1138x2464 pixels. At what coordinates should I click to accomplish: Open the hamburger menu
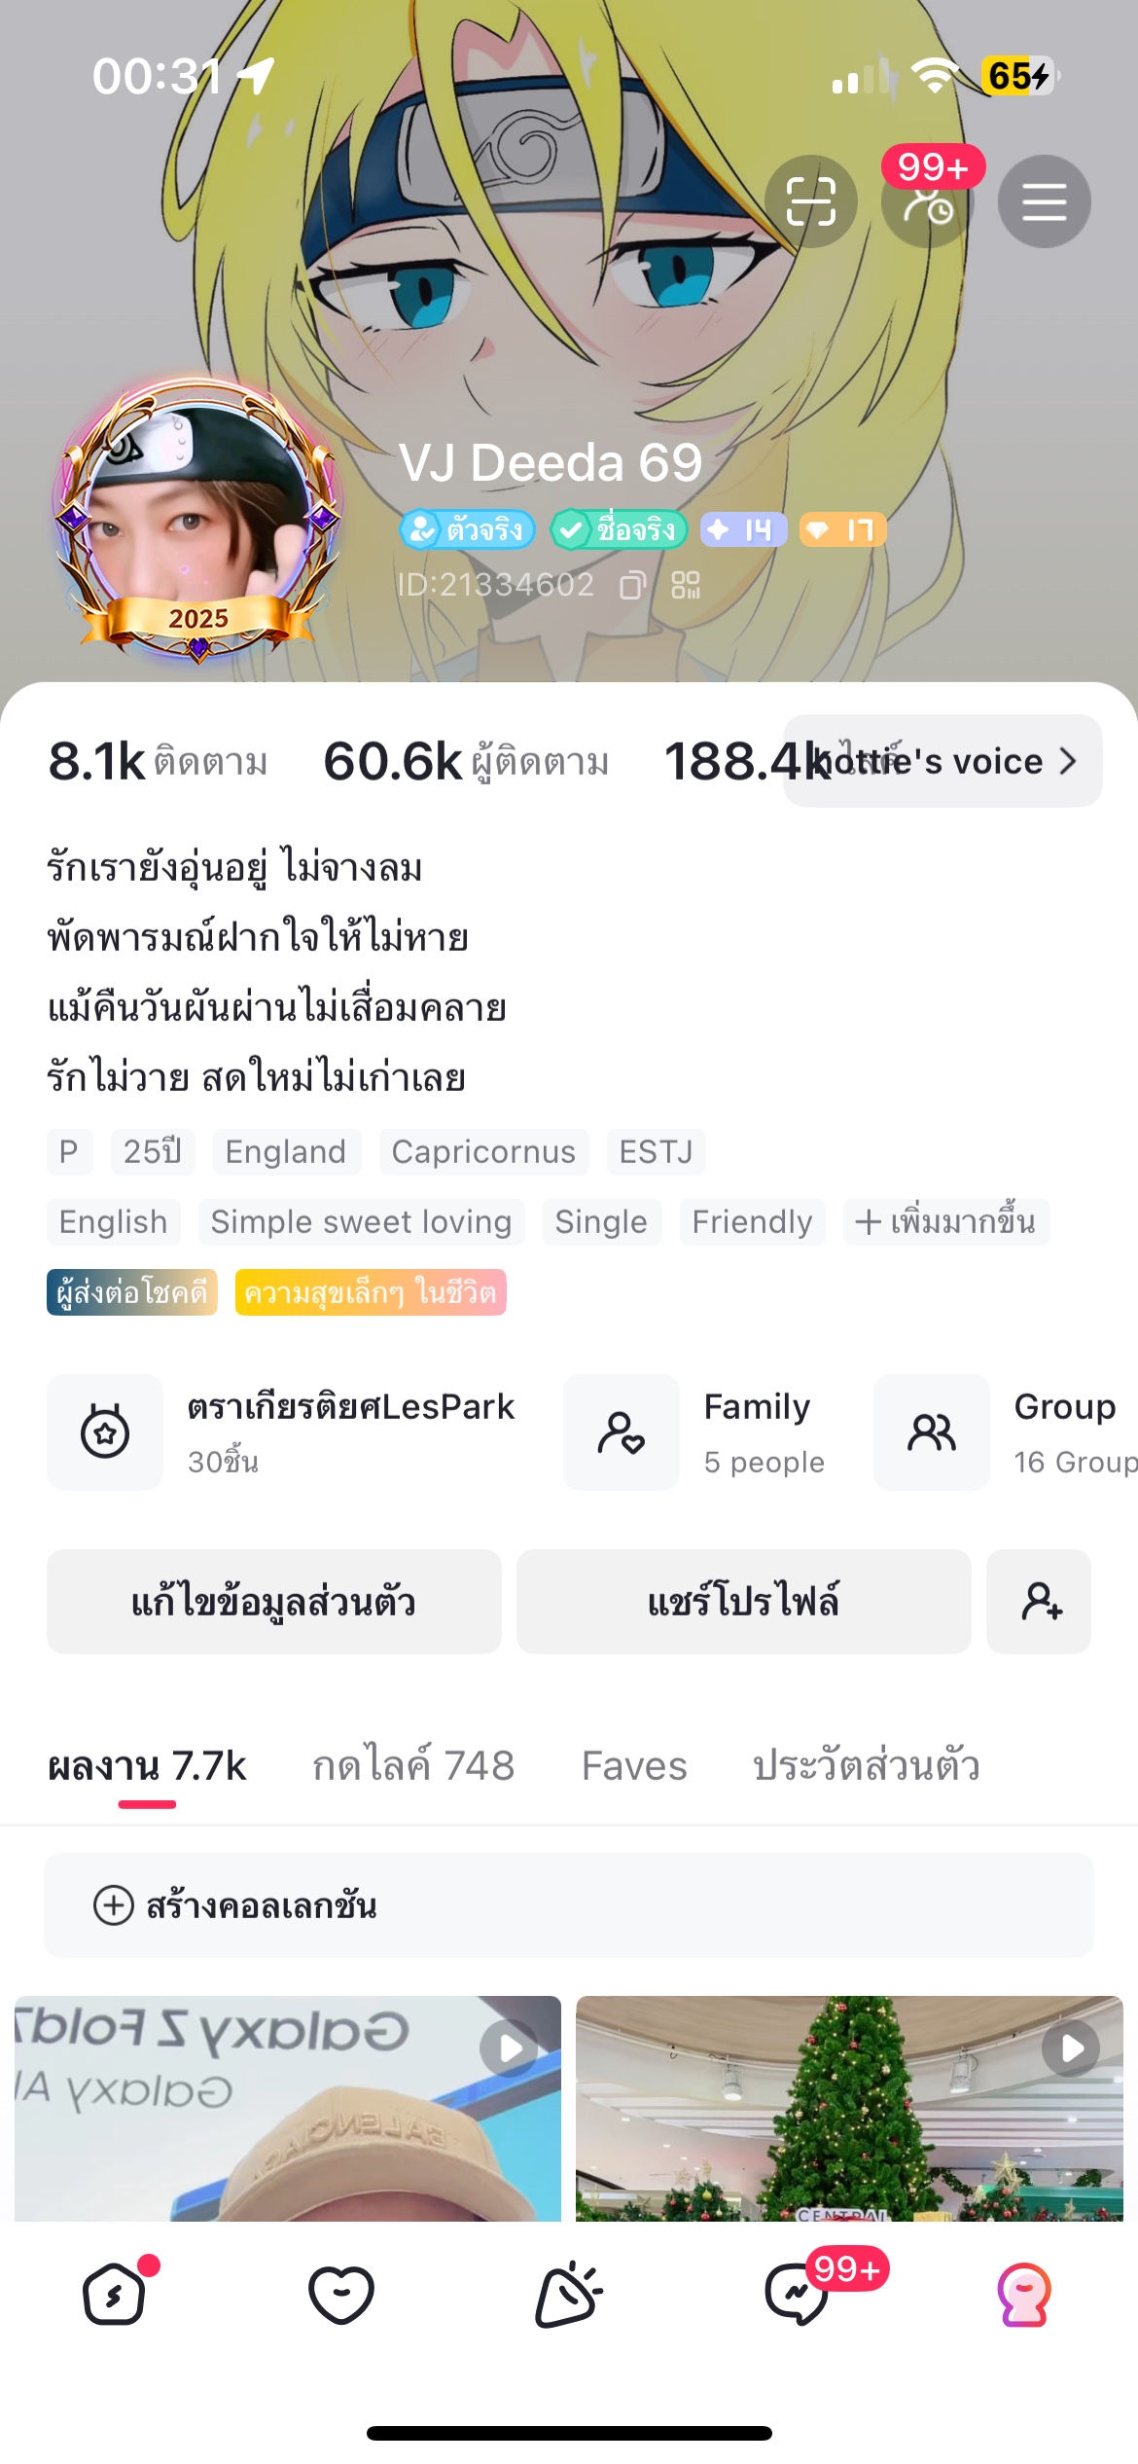pos(1044,201)
